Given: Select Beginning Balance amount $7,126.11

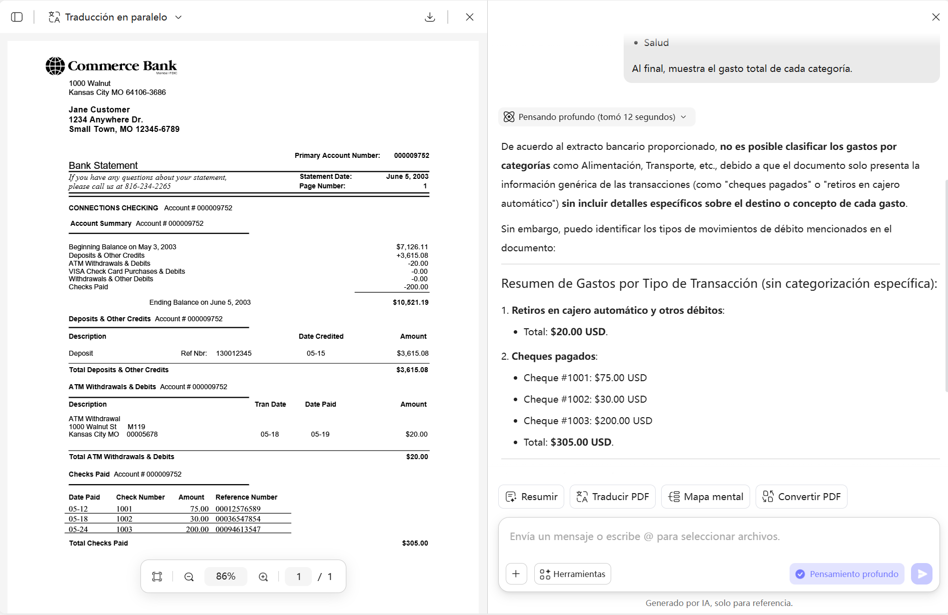Looking at the screenshot, I should click(x=412, y=247).
